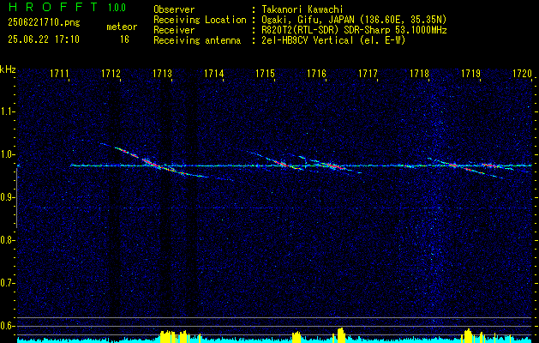Viewport: 539px width, 343px height.
Task: Click the date 25.06.22 17:10
Action: 44,39
